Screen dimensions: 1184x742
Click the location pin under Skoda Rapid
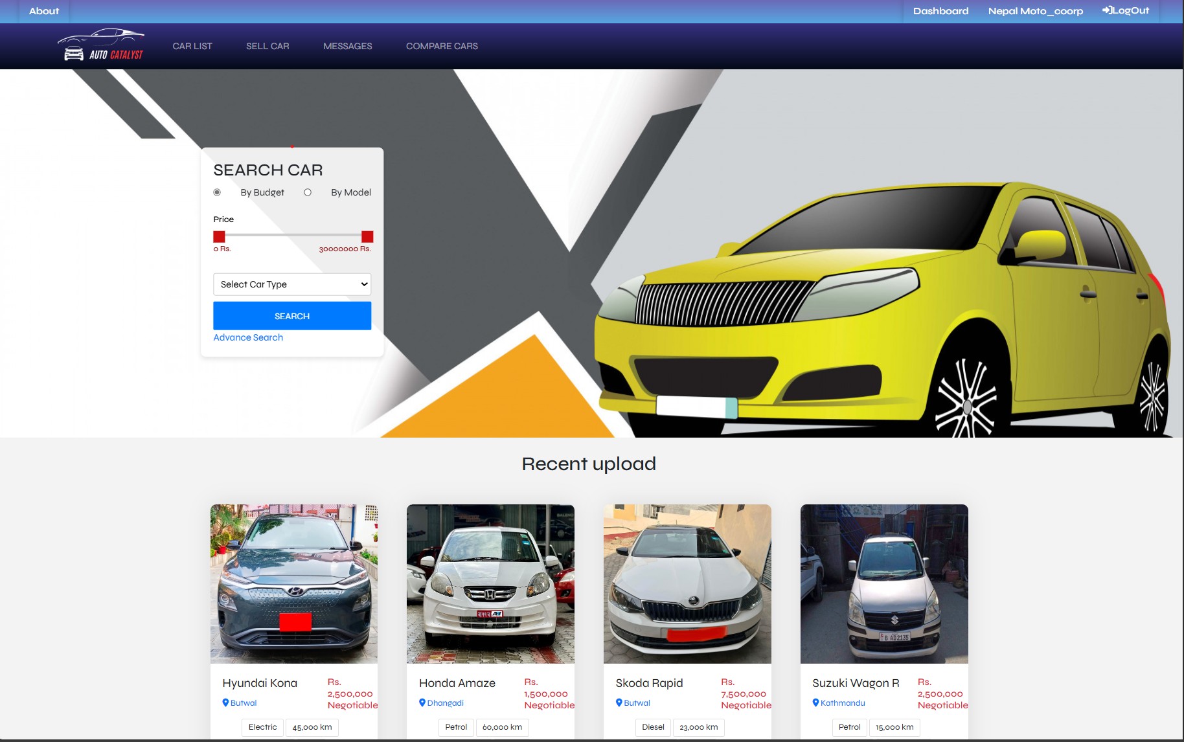(x=619, y=703)
